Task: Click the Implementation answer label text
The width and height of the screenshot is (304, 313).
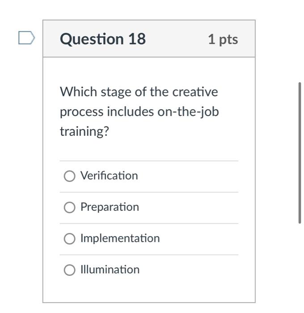Action: pos(120,238)
